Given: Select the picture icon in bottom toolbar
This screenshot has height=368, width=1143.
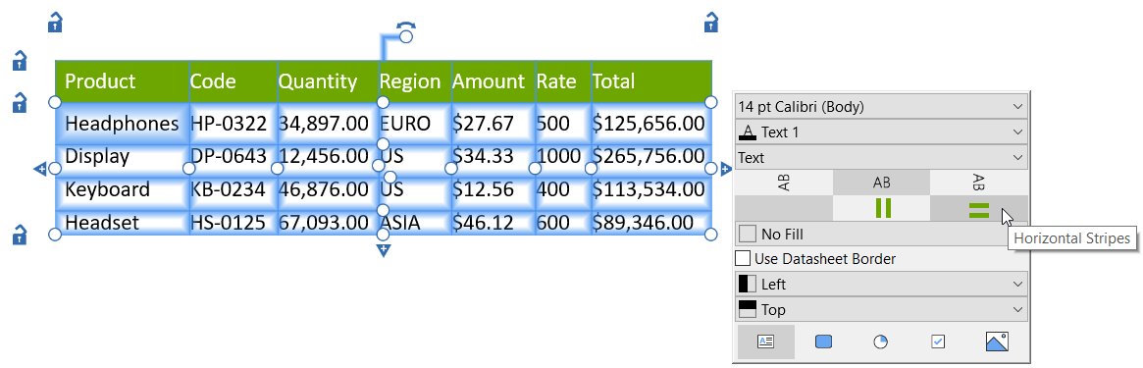Looking at the screenshot, I should [997, 342].
